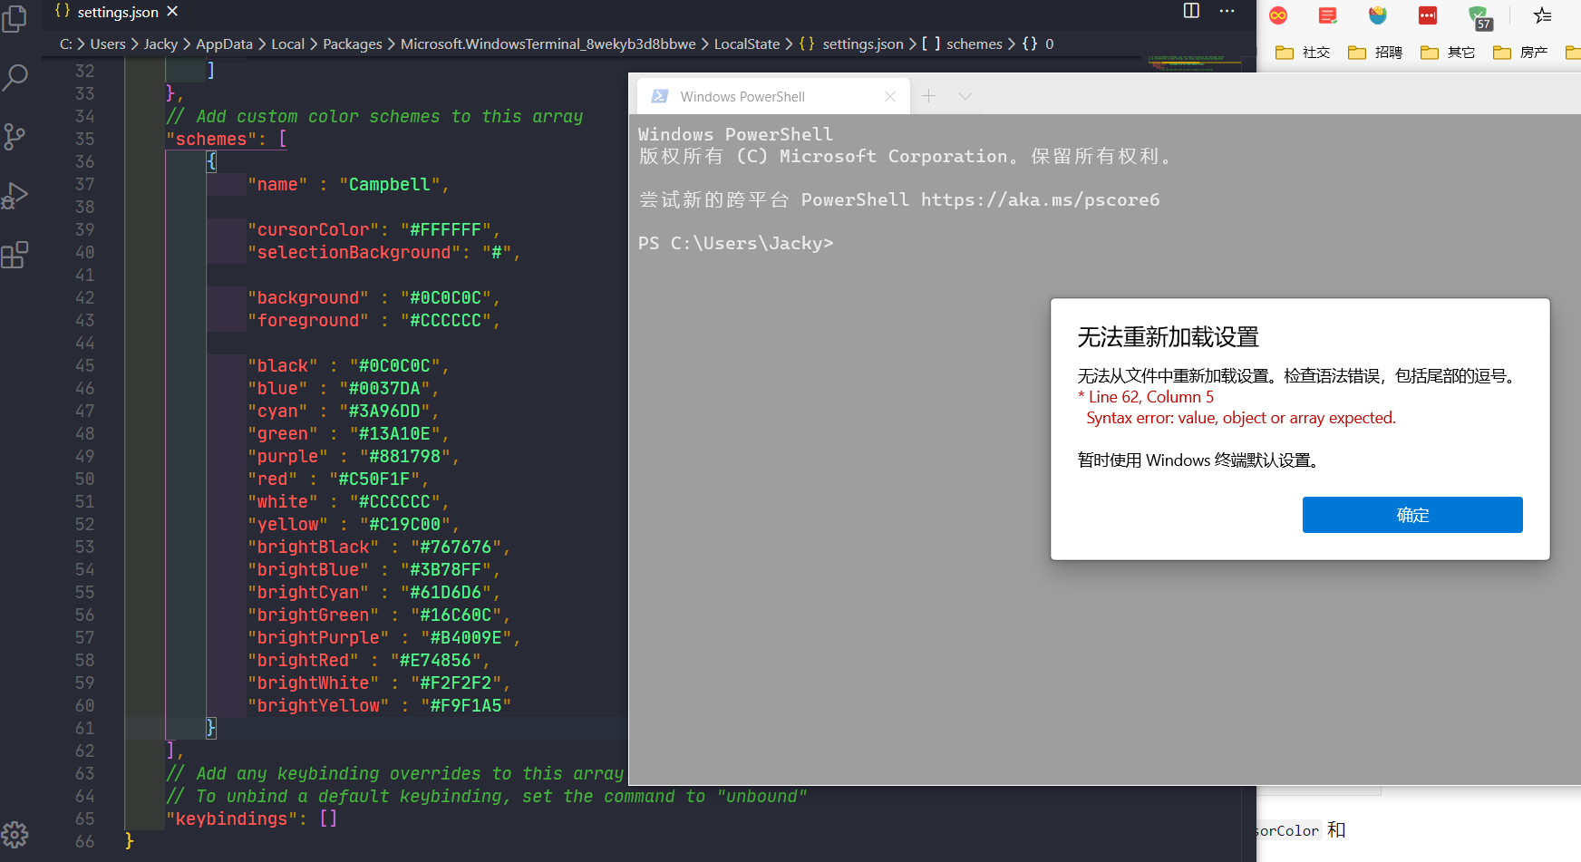This screenshot has height=862, width=1581.
Task: Click the "Campbell" name value
Action: pyautogui.click(x=390, y=184)
